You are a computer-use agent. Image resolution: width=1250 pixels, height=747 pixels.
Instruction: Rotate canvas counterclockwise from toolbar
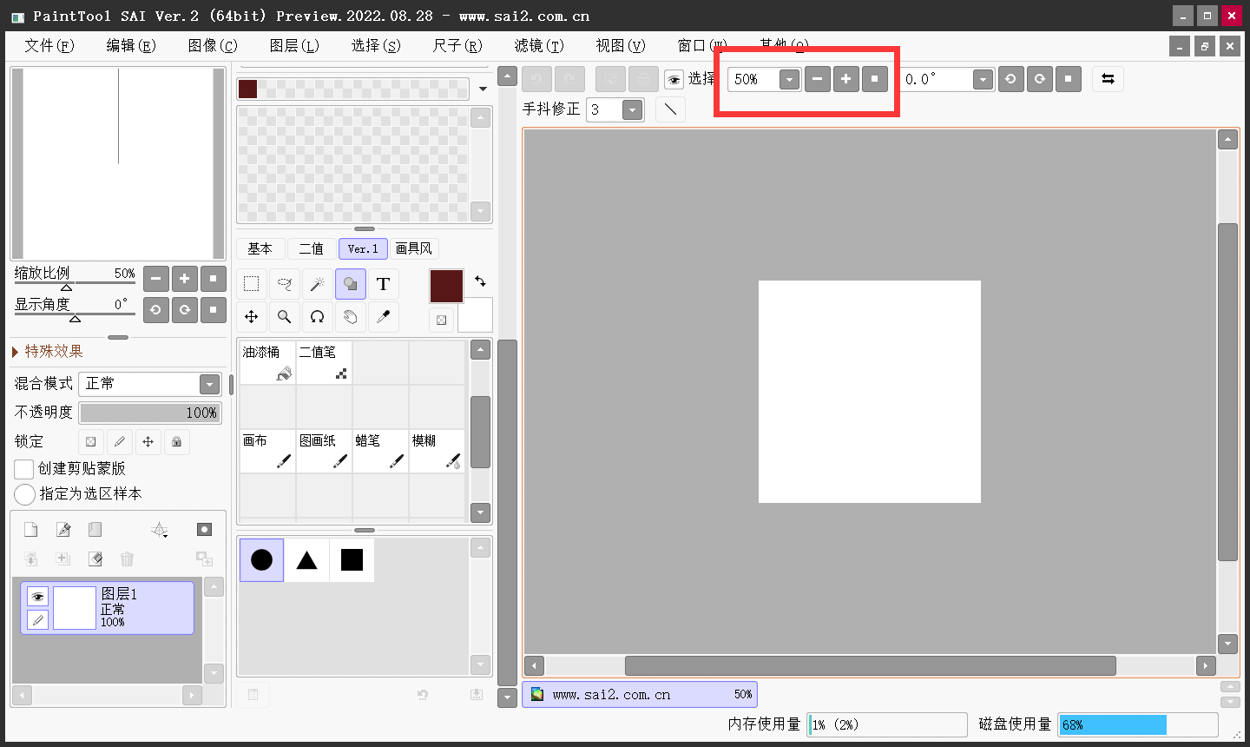1010,79
